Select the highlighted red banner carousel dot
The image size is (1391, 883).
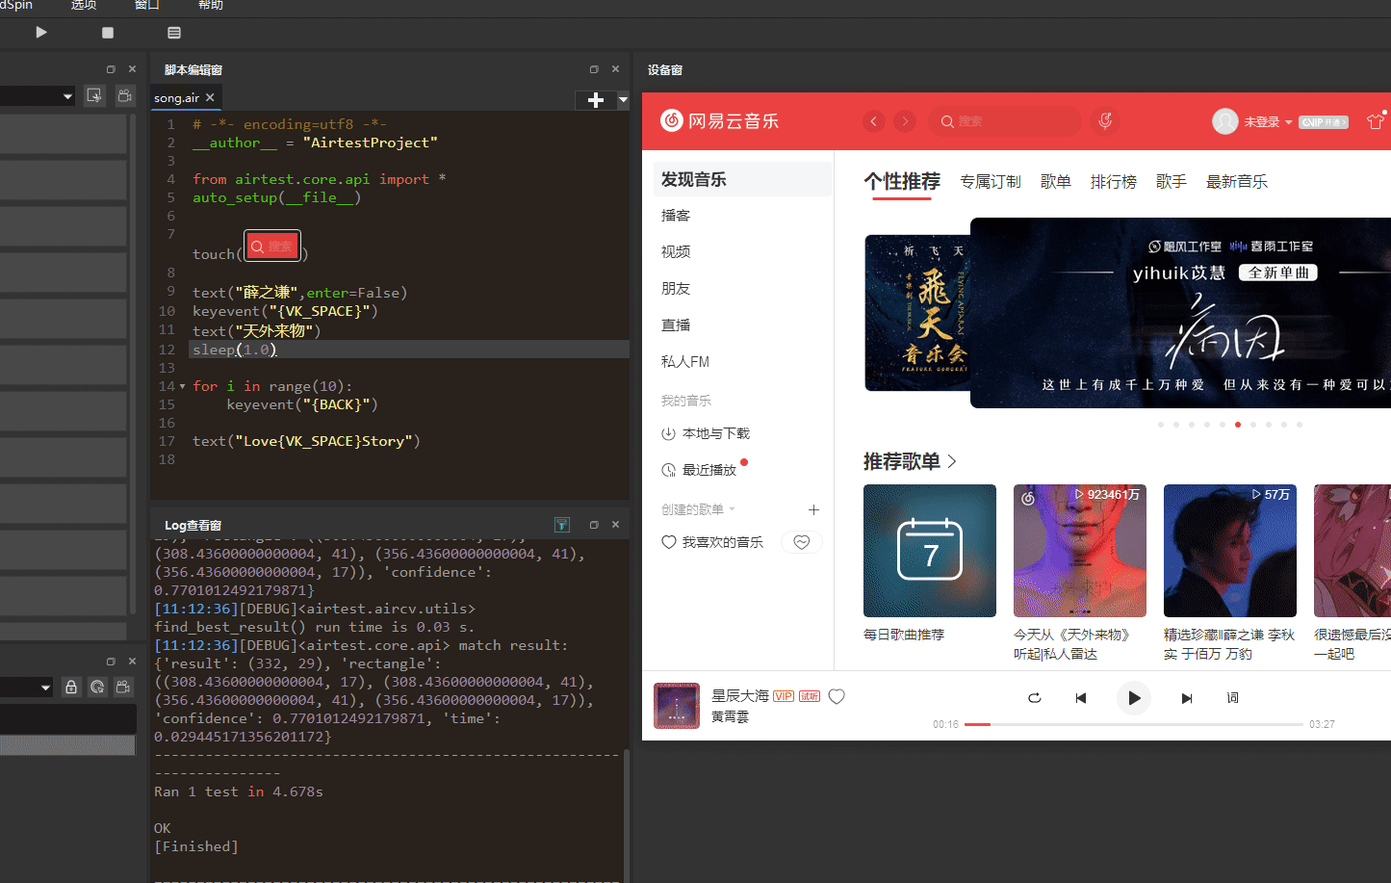click(x=1238, y=425)
